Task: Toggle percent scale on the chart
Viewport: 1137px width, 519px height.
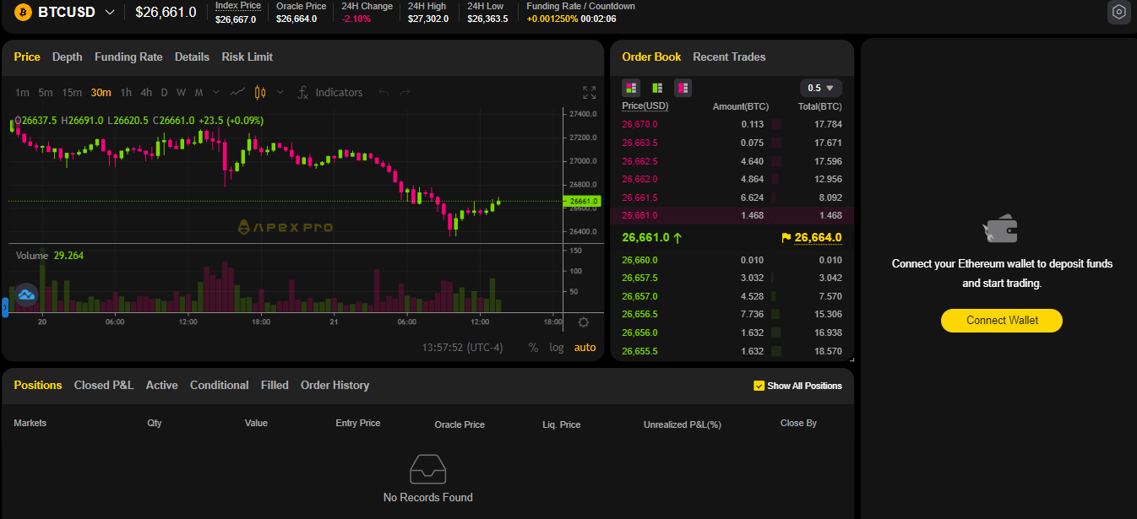Action: (x=533, y=347)
